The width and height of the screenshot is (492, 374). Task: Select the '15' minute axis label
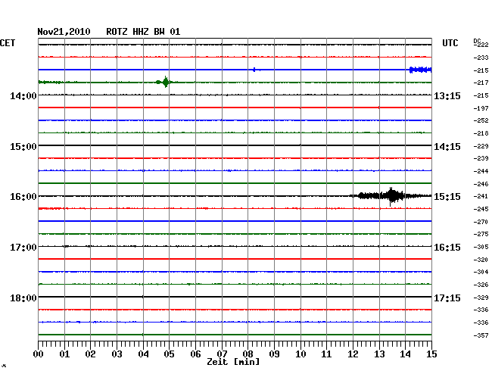(431, 354)
